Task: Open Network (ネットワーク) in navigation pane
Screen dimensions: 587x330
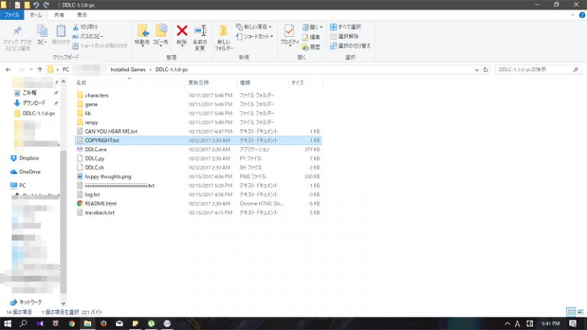Action: [x=26, y=302]
